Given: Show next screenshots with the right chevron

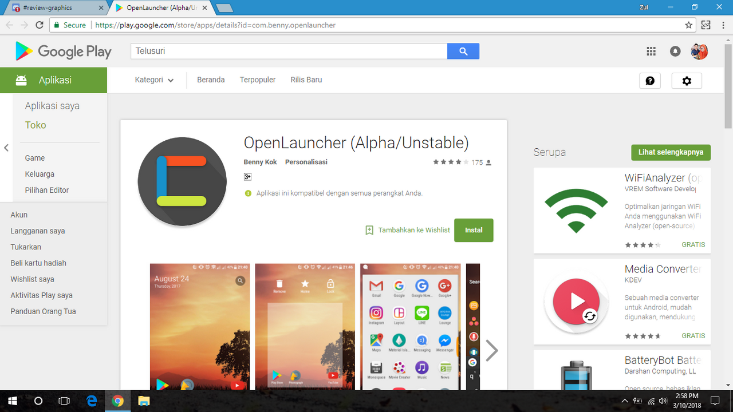Looking at the screenshot, I should tap(492, 351).
